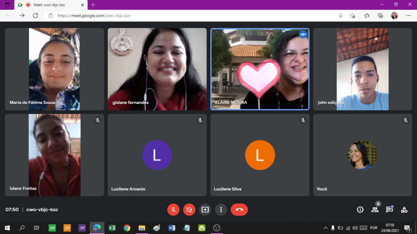417x234 pixels.
Task: Click the meeting code cwo-vbjc-kzc text
Action: click(42, 210)
